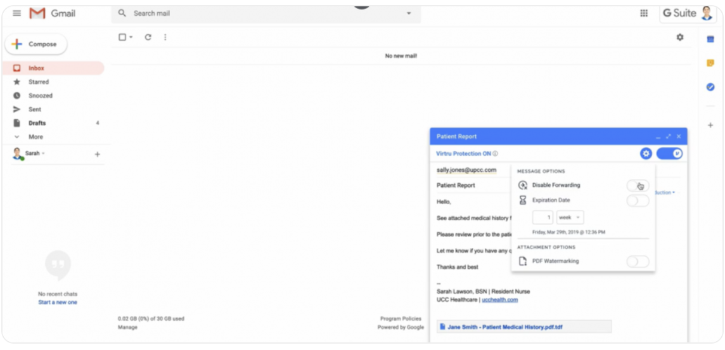Image resolution: width=725 pixels, height=350 pixels.
Task: Open the week unit dropdown
Action: (x=570, y=217)
